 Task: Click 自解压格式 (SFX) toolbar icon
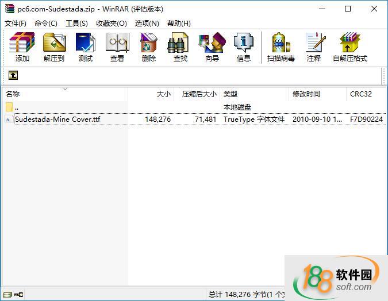pyautogui.click(x=349, y=47)
